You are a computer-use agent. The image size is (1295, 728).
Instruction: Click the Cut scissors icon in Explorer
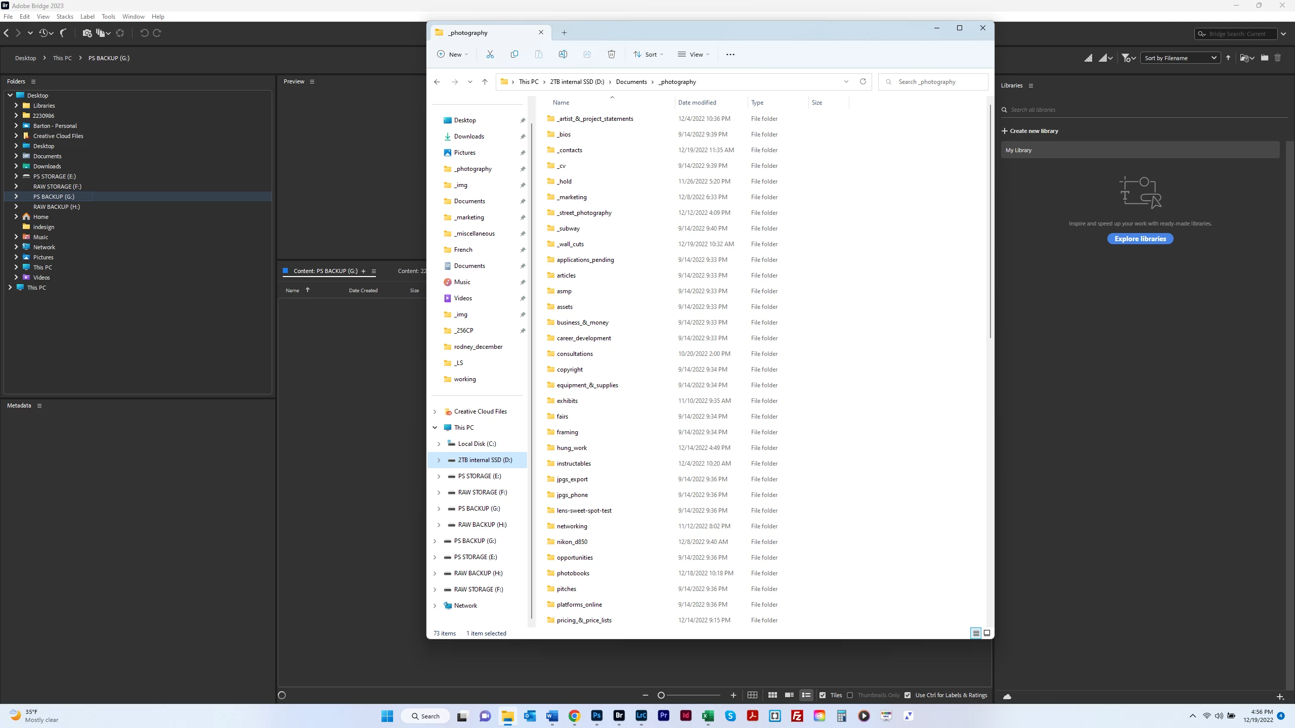[x=490, y=55]
